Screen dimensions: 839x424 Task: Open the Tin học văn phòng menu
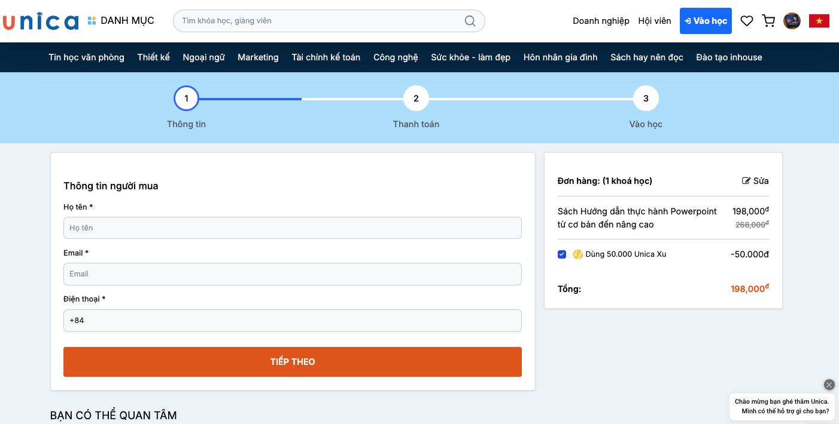(x=87, y=57)
